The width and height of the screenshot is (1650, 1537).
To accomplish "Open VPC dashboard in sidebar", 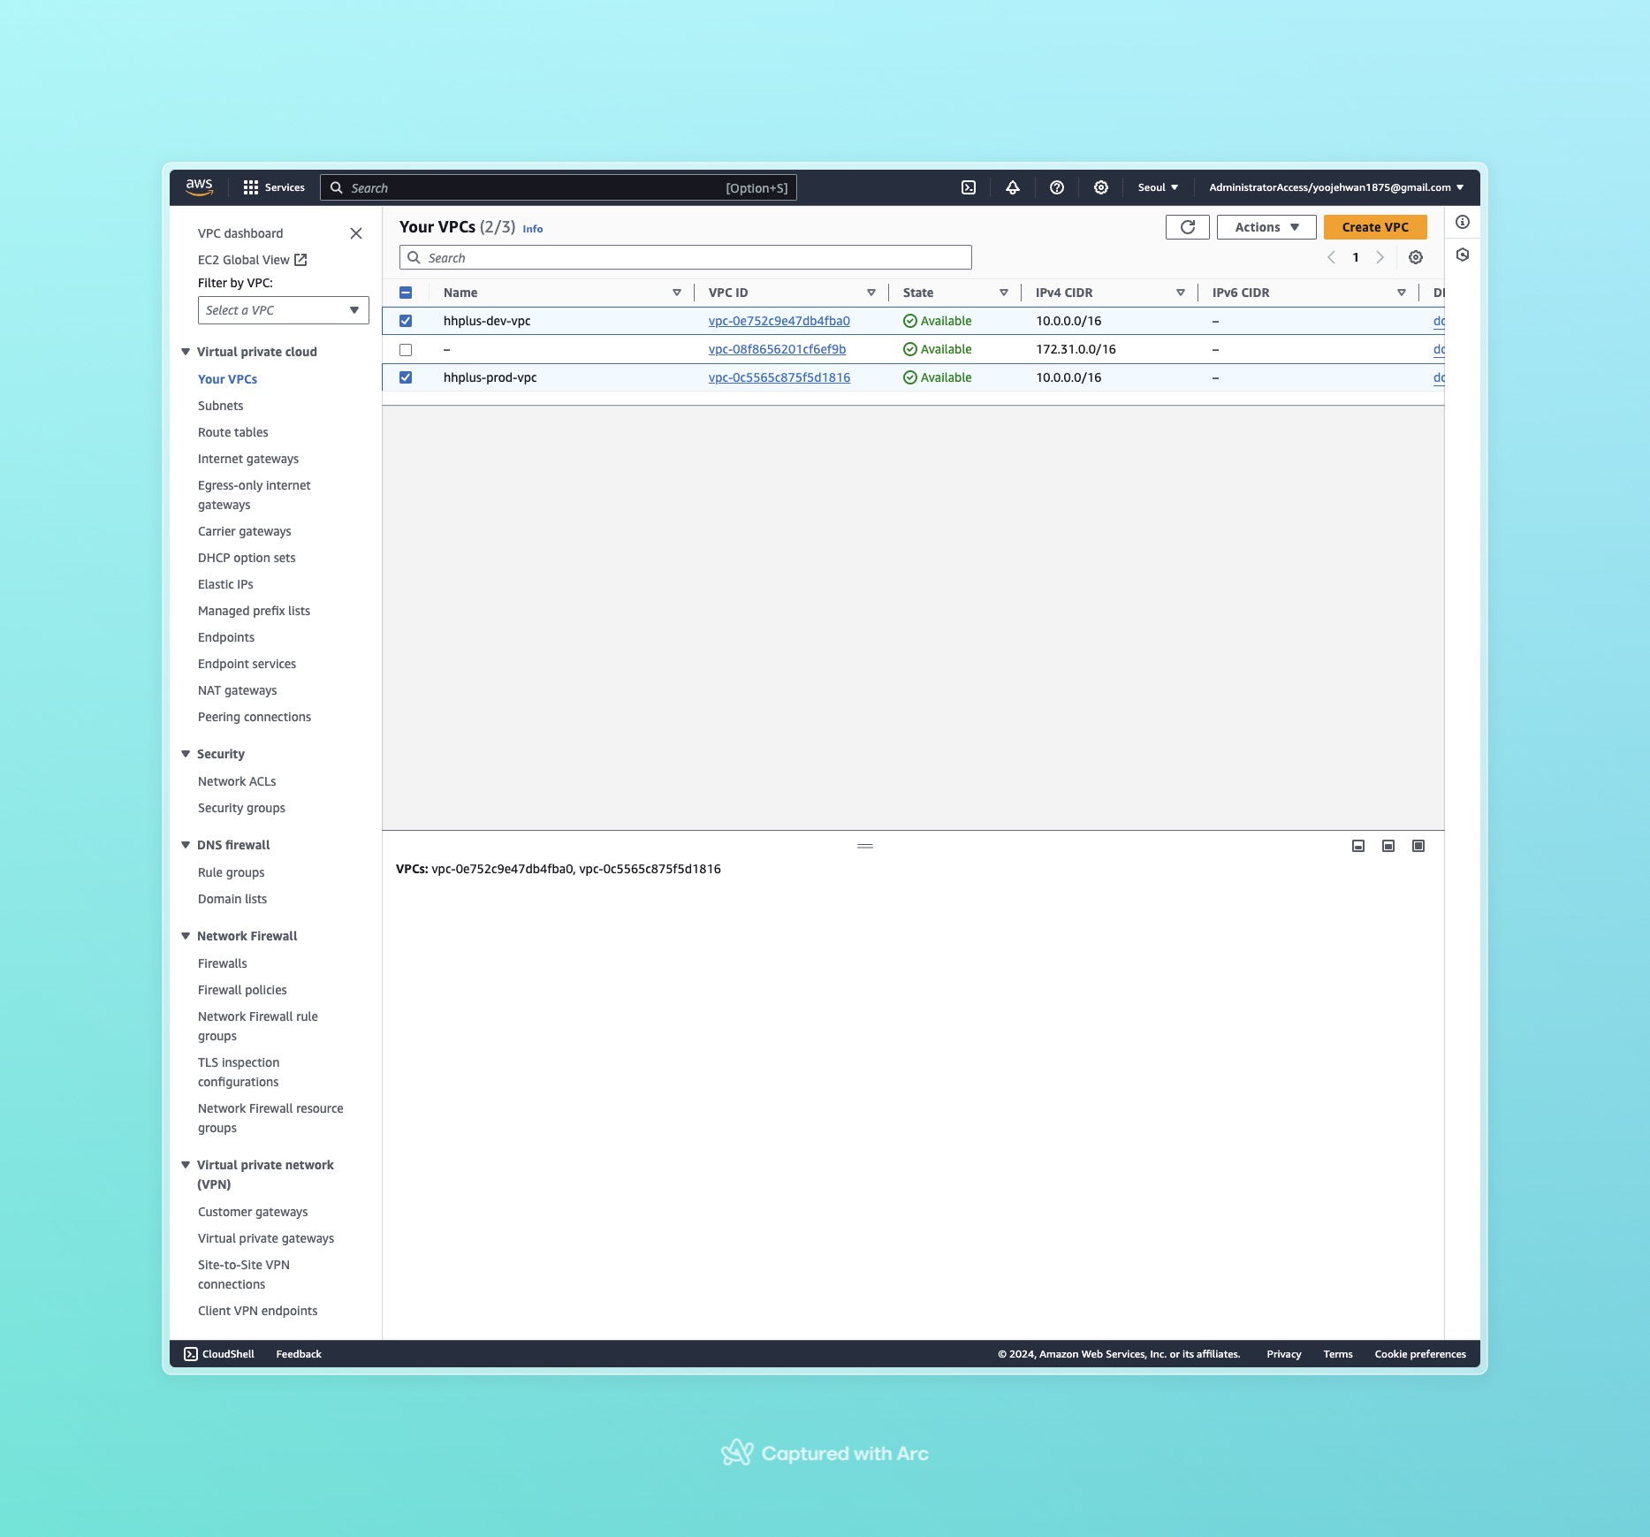I will click(x=240, y=233).
